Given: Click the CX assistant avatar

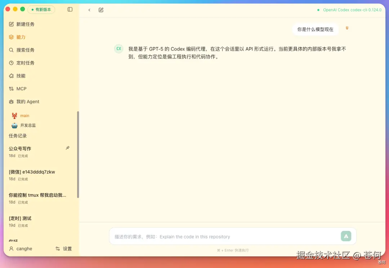Looking at the screenshot, I should (x=119, y=49).
